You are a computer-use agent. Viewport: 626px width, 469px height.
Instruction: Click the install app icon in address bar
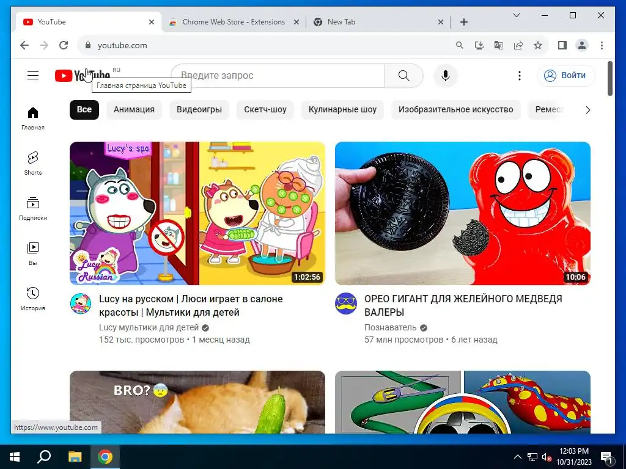479,45
